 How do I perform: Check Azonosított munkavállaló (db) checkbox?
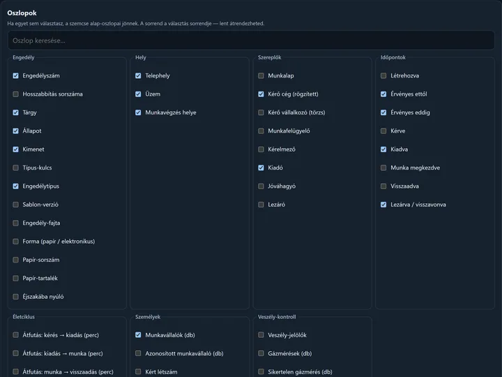(138, 353)
